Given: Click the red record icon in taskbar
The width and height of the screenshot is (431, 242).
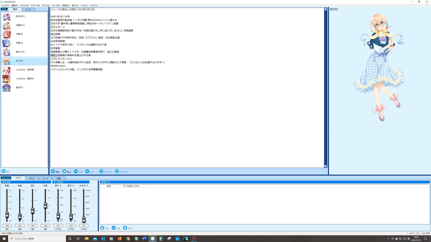Looking at the screenshot, I should pos(194,239).
